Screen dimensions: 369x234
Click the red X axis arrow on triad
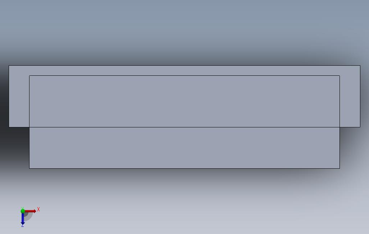31,211
